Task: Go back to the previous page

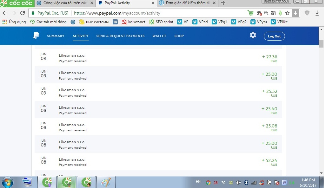Action: [x=4, y=13]
